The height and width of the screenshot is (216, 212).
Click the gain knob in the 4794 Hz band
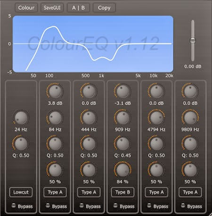156,91
